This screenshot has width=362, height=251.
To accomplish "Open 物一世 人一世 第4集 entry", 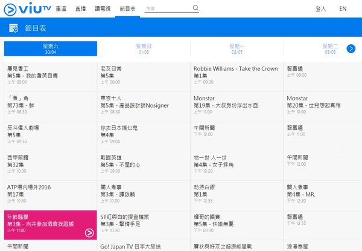I will (237, 166).
